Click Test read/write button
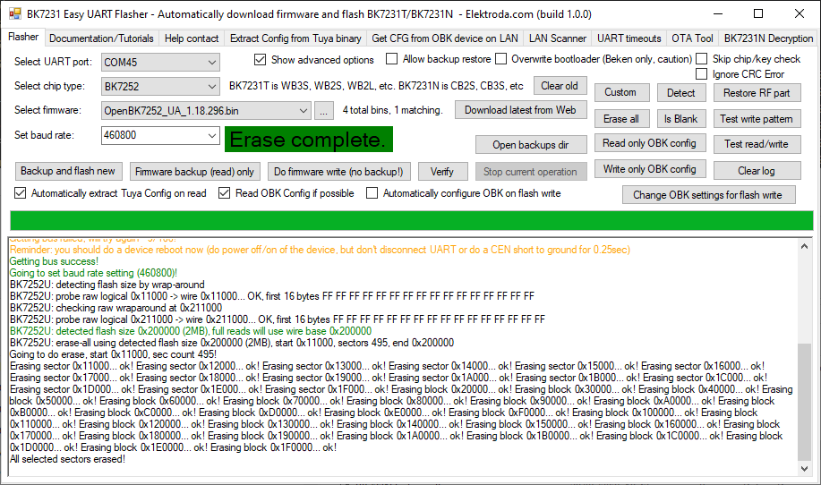The image size is (821, 485). coord(757,144)
